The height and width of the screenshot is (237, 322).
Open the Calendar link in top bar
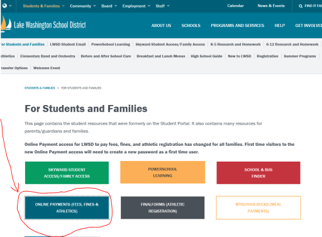tap(235, 6)
